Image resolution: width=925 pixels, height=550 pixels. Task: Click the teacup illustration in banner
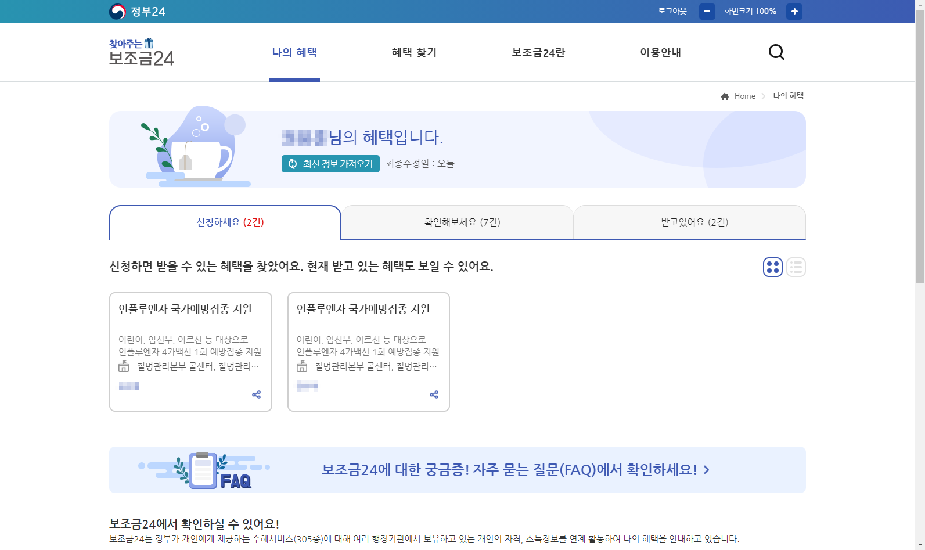196,148
